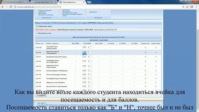
Task: Click the score field for student 16/7-62
Action: click(90, 61)
